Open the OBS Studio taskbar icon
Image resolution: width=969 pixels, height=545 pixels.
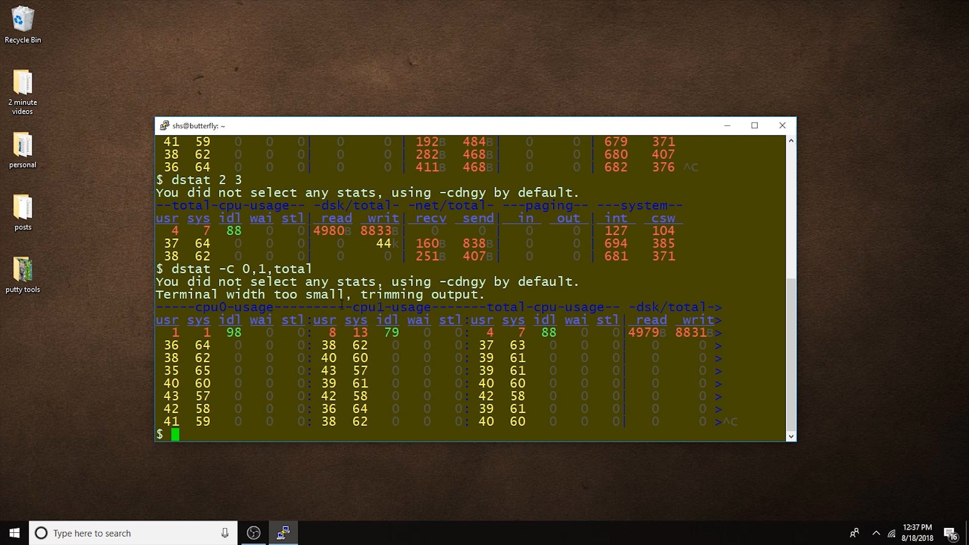[253, 533]
